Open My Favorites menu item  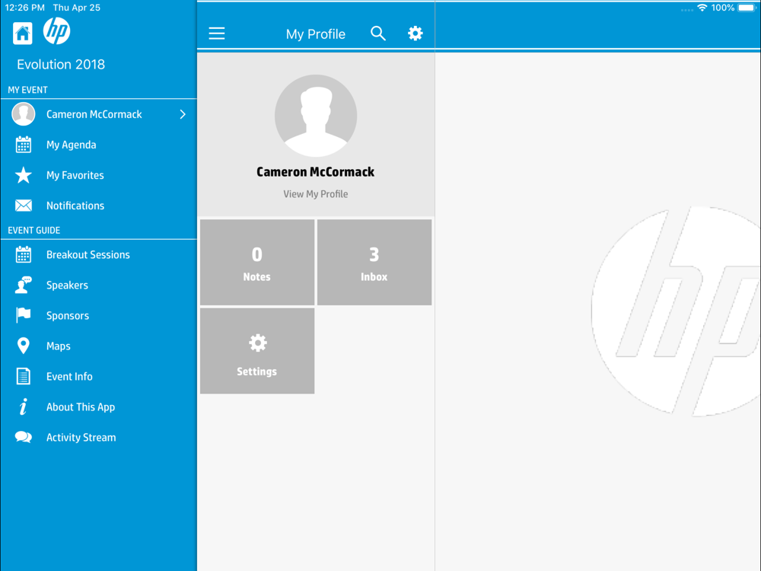click(x=98, y=175)
